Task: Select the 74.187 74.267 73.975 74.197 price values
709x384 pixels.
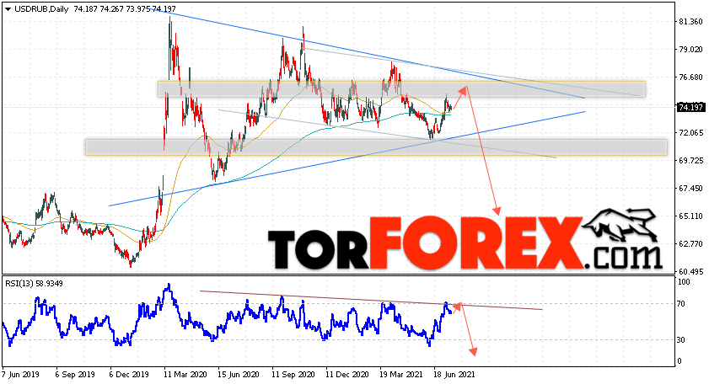Action: [125, 9]
